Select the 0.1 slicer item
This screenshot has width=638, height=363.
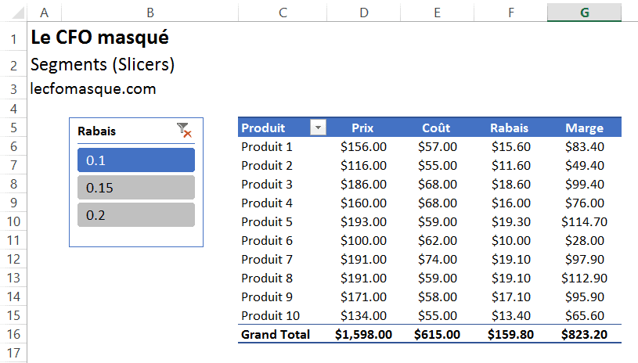tap(136, 160)
